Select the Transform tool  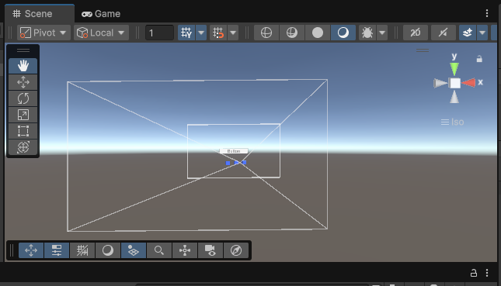coord(23,147)
